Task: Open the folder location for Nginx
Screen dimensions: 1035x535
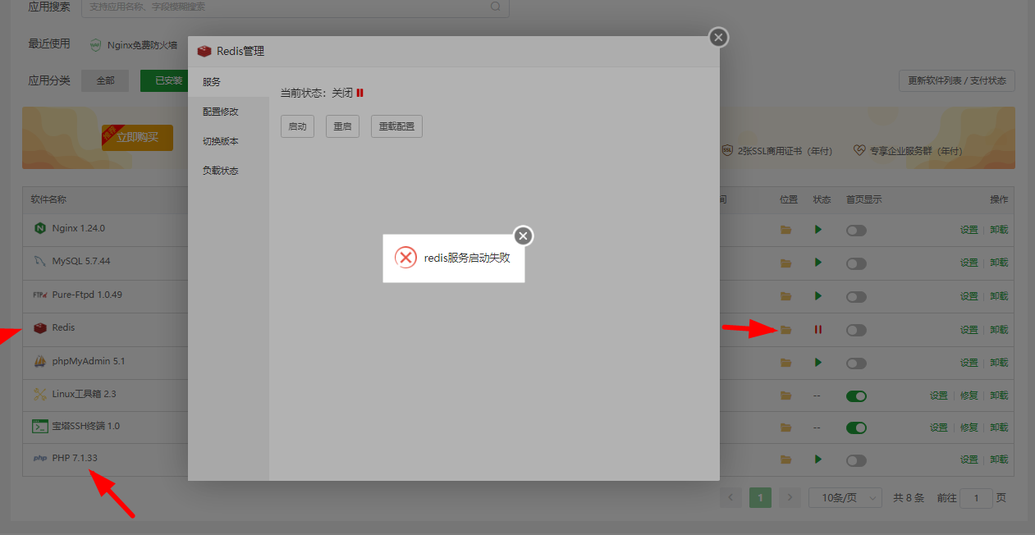Action: 786,230
